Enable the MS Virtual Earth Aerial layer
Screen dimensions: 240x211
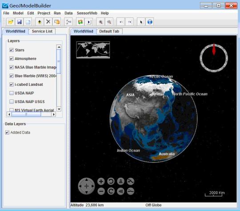pyautogui.click(x=12, y=110)
